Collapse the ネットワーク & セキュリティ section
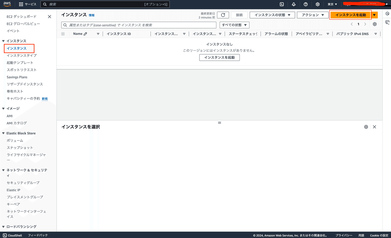The width and height of the screenshot is (391, 238). tap(3, 170)
